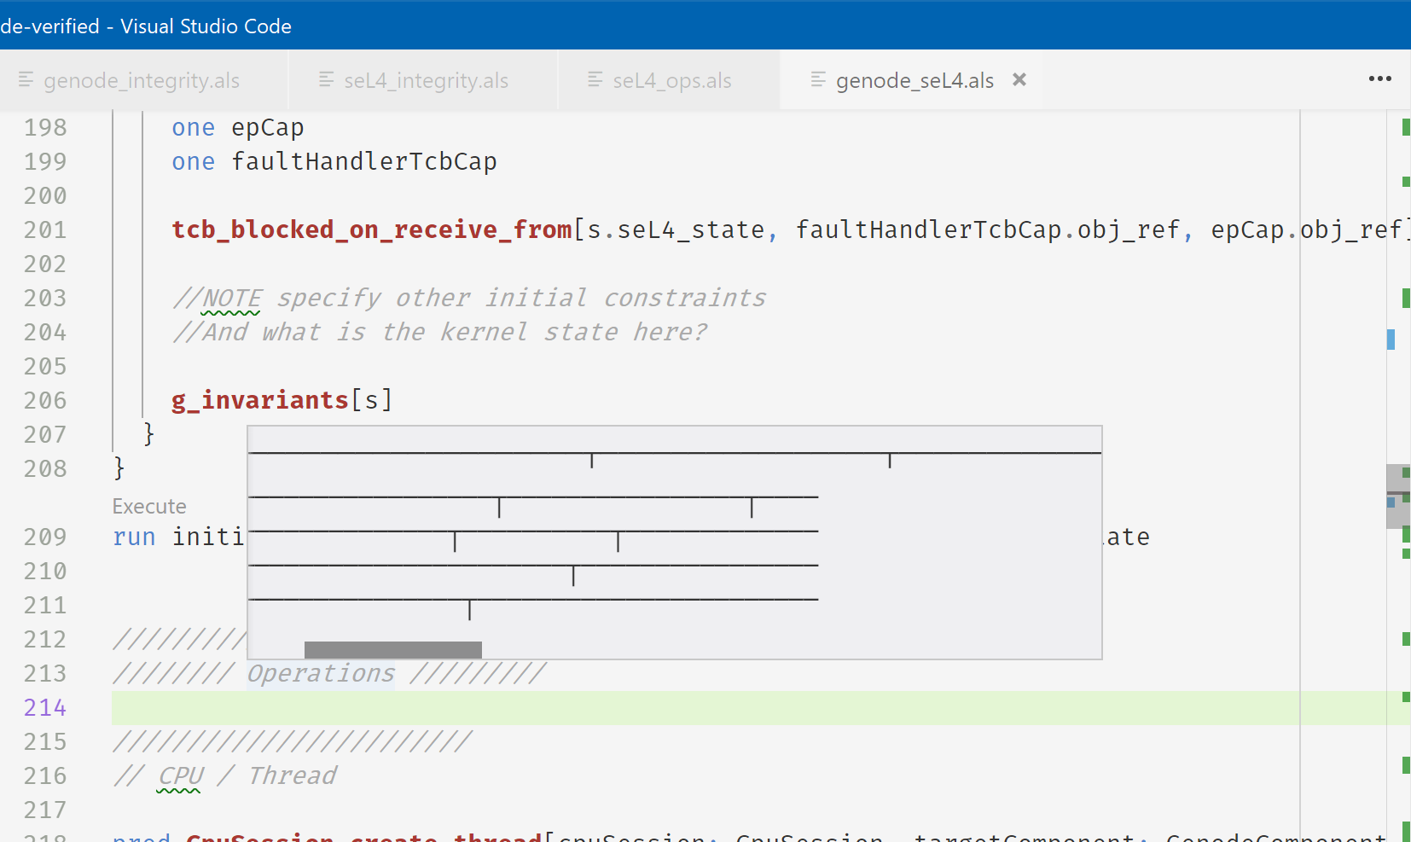Click the blue modification marker in the gutter ruler
The image size is (1411, 842).
tap(1390, 340)
